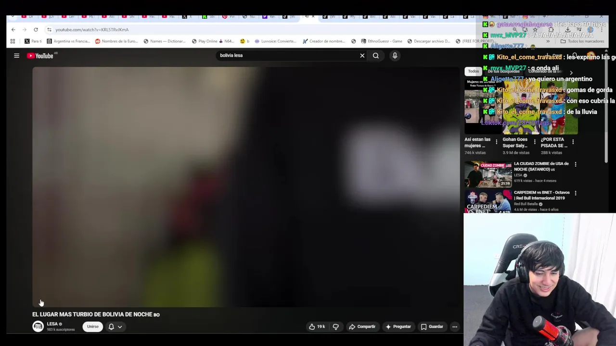Image resolution: width=616 pixels, height=346 pixels.
Task: Open options for Asi estan las mujeres short
Action: (496, 142)
